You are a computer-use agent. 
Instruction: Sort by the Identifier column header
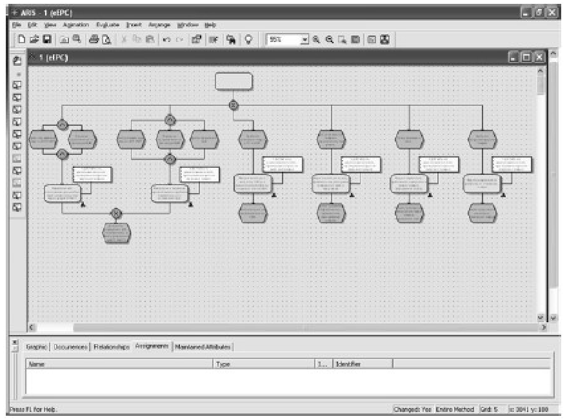[x=363, y=364]
